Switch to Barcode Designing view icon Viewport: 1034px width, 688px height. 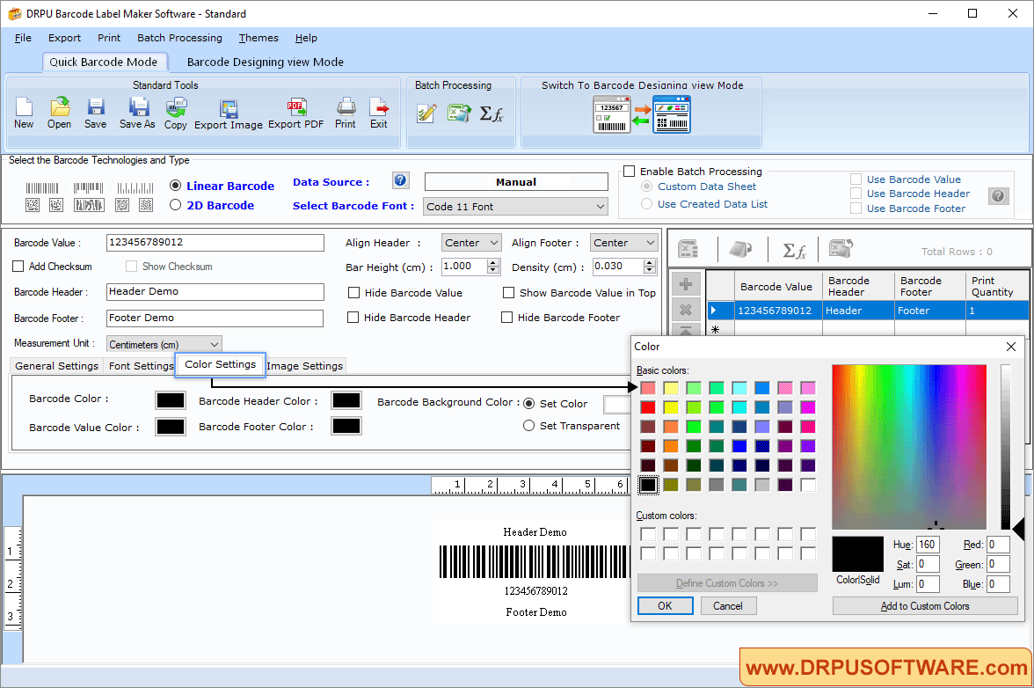[641, 114]
